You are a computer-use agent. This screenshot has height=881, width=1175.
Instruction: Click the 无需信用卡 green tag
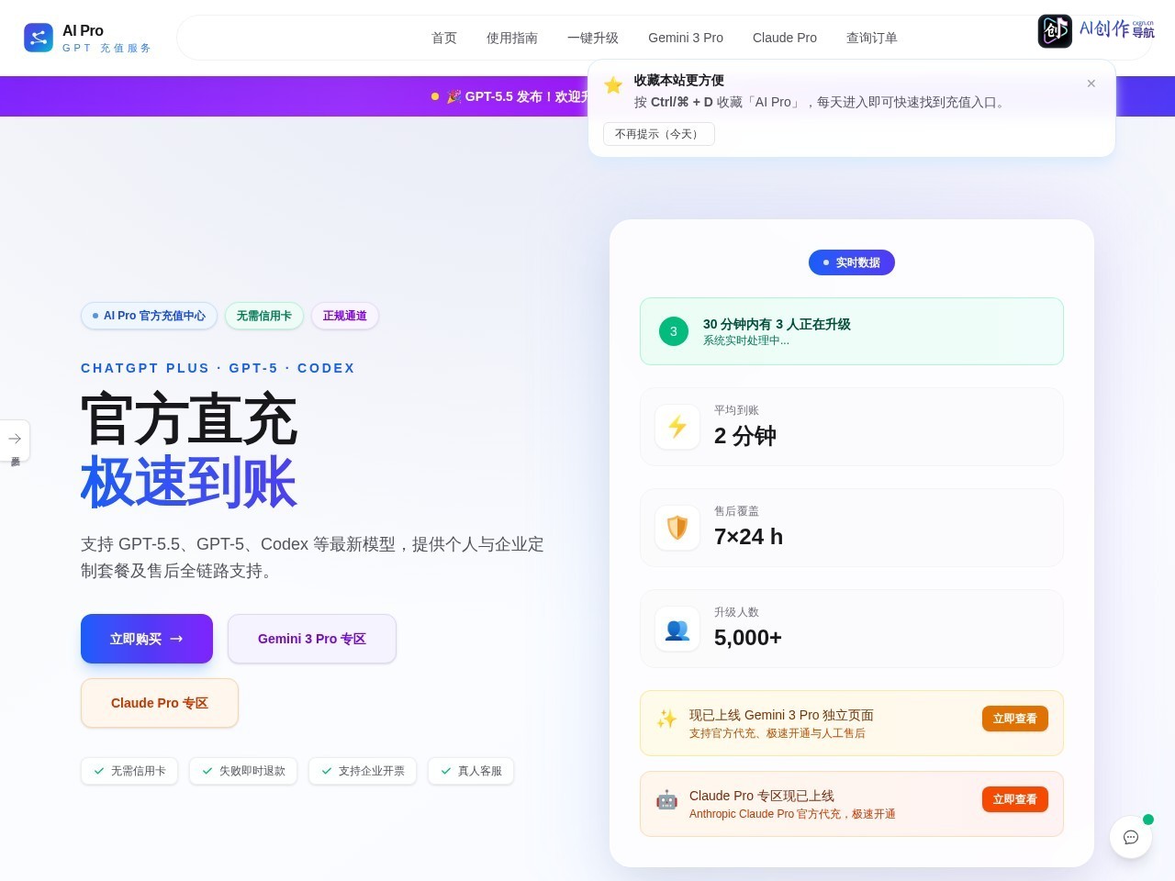264,316
